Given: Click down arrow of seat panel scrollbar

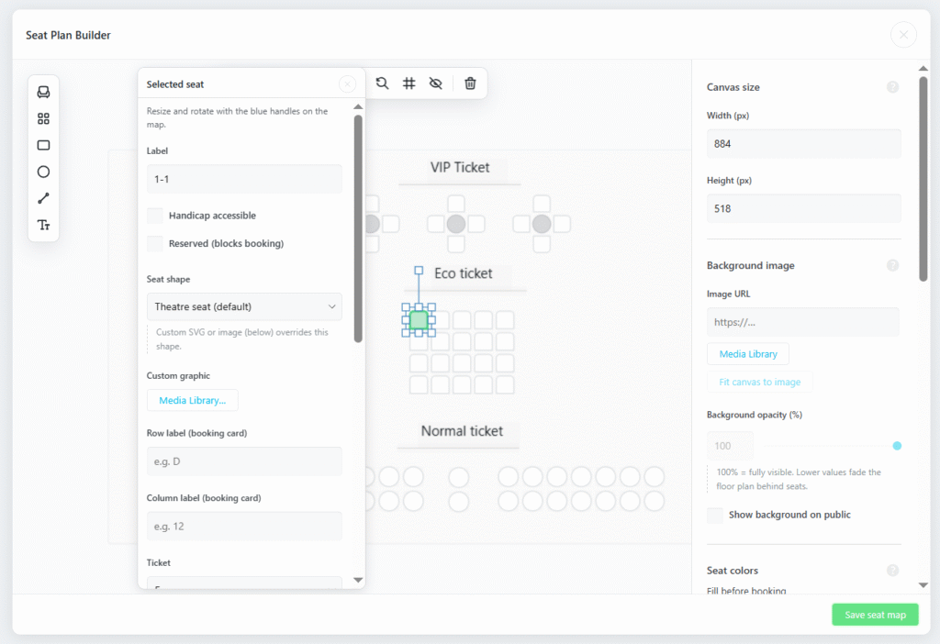Looking at the screenshot, I should [x=358, y=580].
